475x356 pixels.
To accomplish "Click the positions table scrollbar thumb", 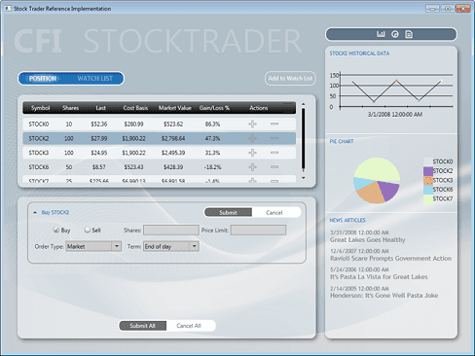I will pyautogui.click(x=303, y=139).
